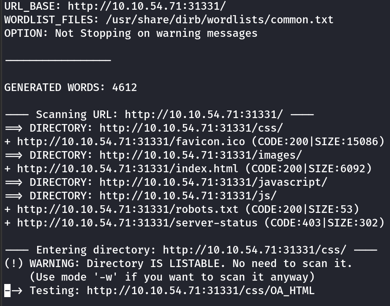The width and height of the screenshot is (390, 306).
Task: Open the css/ URL on the DIRECTORY line
Action: 191,128
